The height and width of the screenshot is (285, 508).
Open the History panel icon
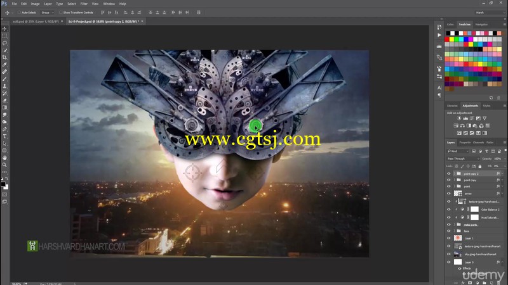coord(439,27)
